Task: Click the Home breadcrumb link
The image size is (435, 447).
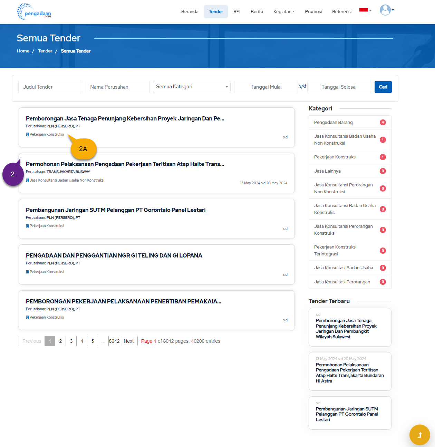Action: coord(23,51)
